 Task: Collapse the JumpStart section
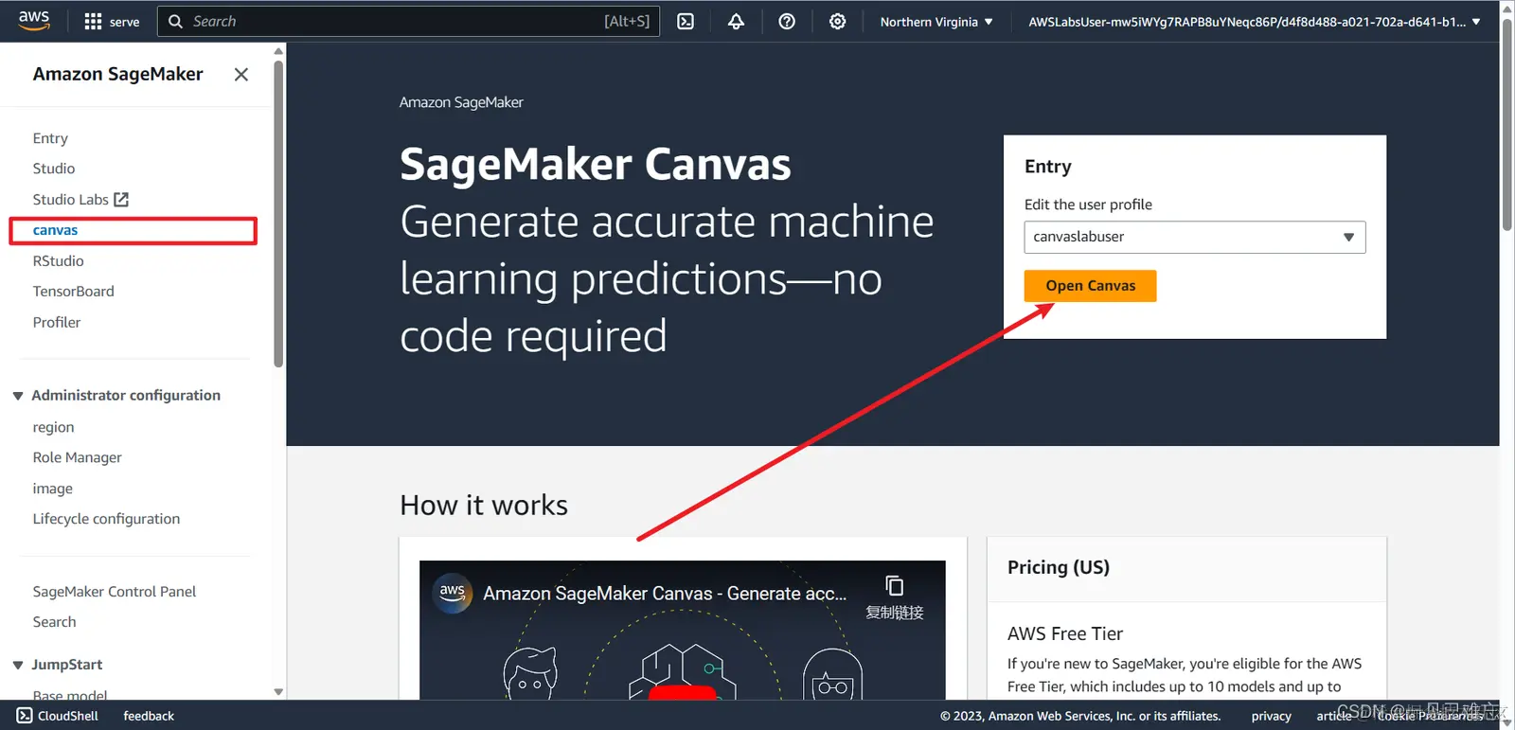18,666
